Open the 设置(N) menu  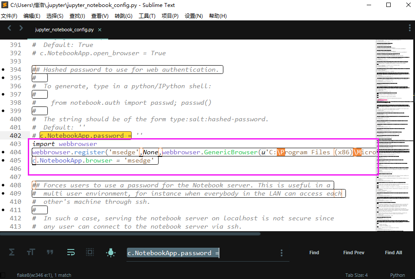pyautogui.click(x=194, y=16)
